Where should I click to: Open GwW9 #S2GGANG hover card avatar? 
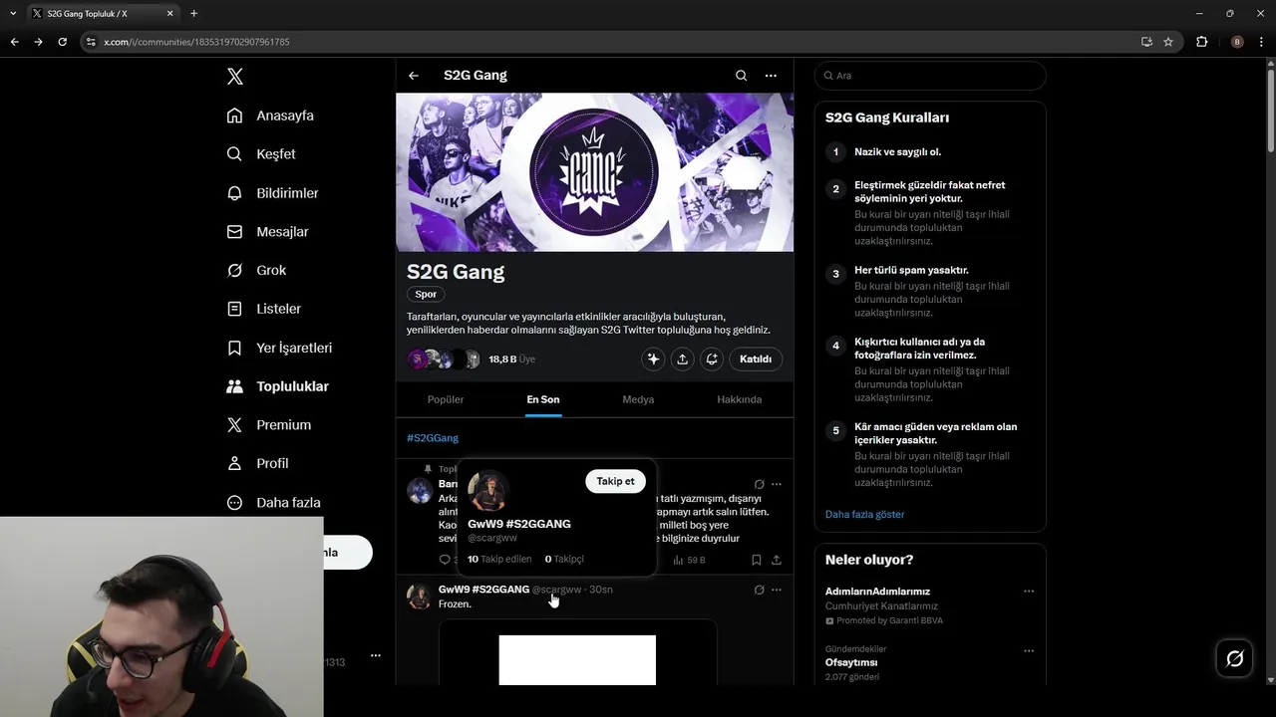pyautogui.click(x=488, y=491)
